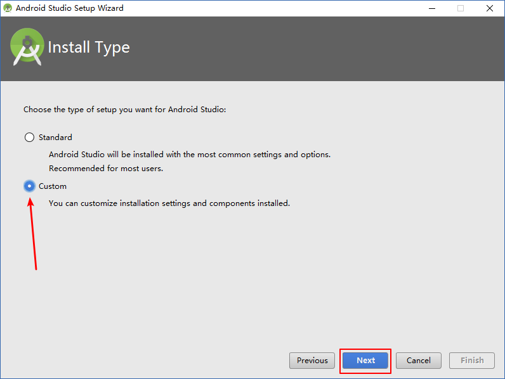505x379 pixels.
Task: Click the Android Studio logo in header
Action: tap(27, 47)
